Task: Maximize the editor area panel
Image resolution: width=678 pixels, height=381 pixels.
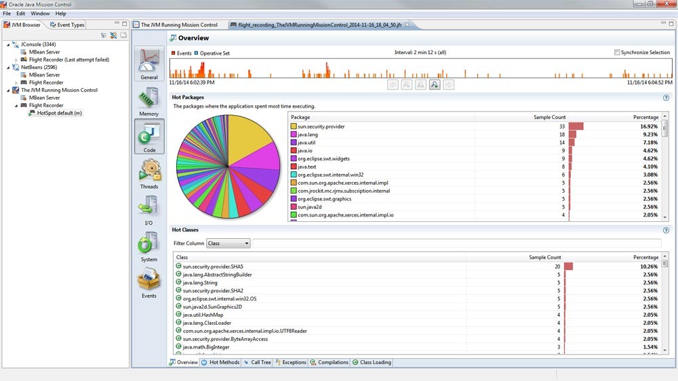Action: coord(671,23)
